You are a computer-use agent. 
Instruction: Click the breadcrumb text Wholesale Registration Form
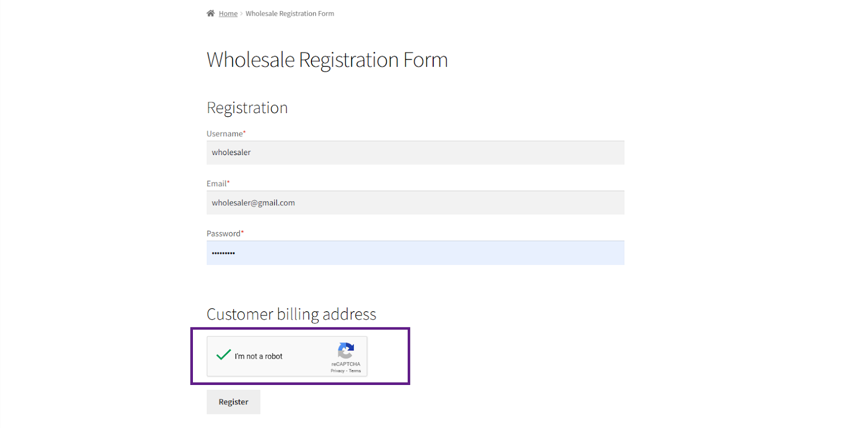click(x=290, y=13)
